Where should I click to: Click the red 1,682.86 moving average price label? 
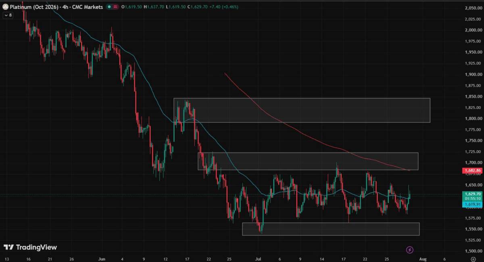[473, 171]
